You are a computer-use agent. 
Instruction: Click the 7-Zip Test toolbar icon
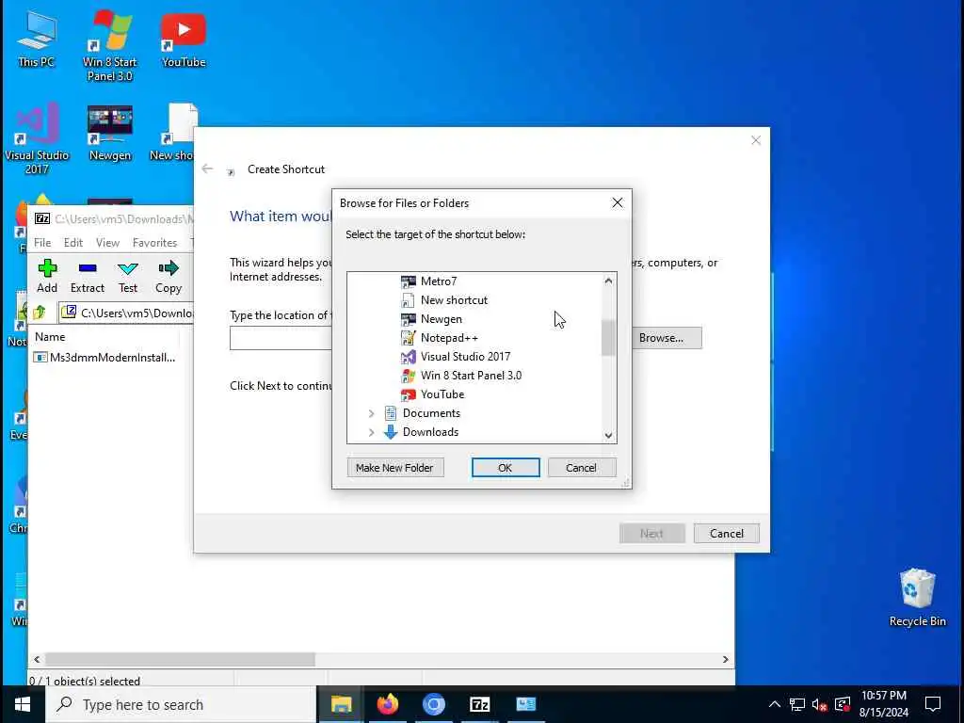pos(128,268)
